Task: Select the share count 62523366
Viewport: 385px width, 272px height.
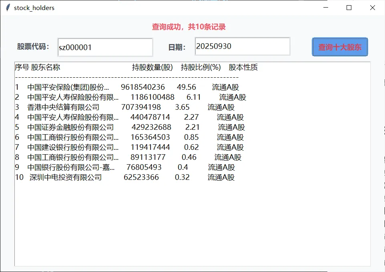Action: point(141,177)
